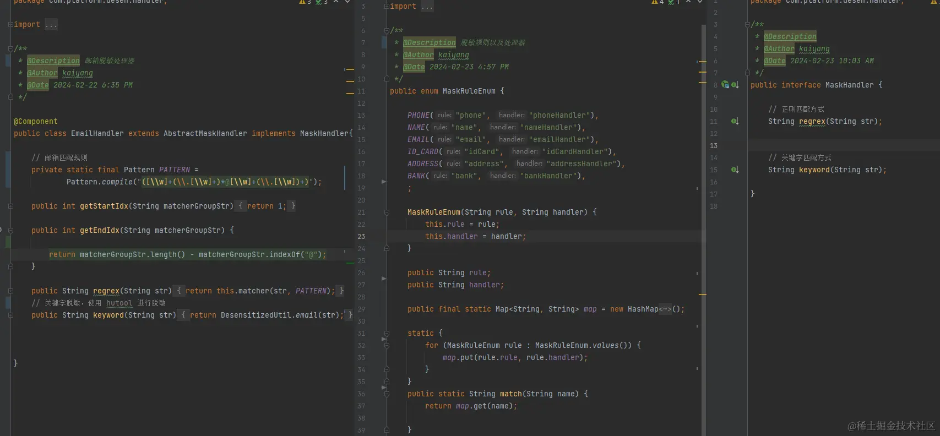Image resolution: width=940 pixels, height=436 pixels.
Task: Click the date 2024-02-22 6:35 PM
Action: click(93, 85)
